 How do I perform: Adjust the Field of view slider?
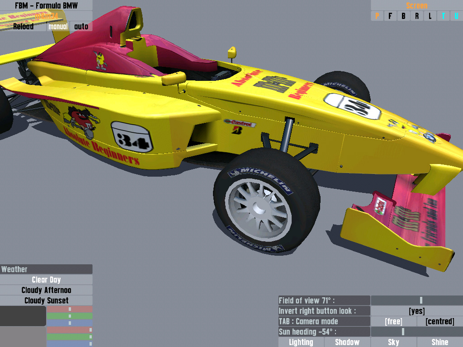[x=416, y=300]
